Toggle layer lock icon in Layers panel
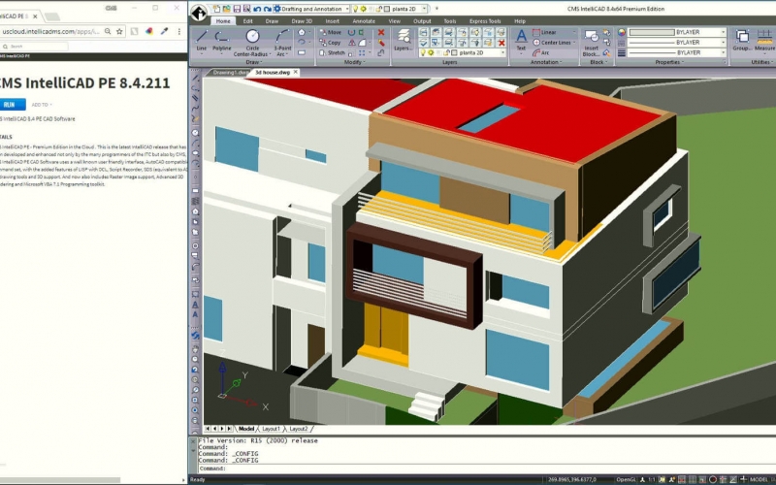776x485 pixels. click(446, 52)
